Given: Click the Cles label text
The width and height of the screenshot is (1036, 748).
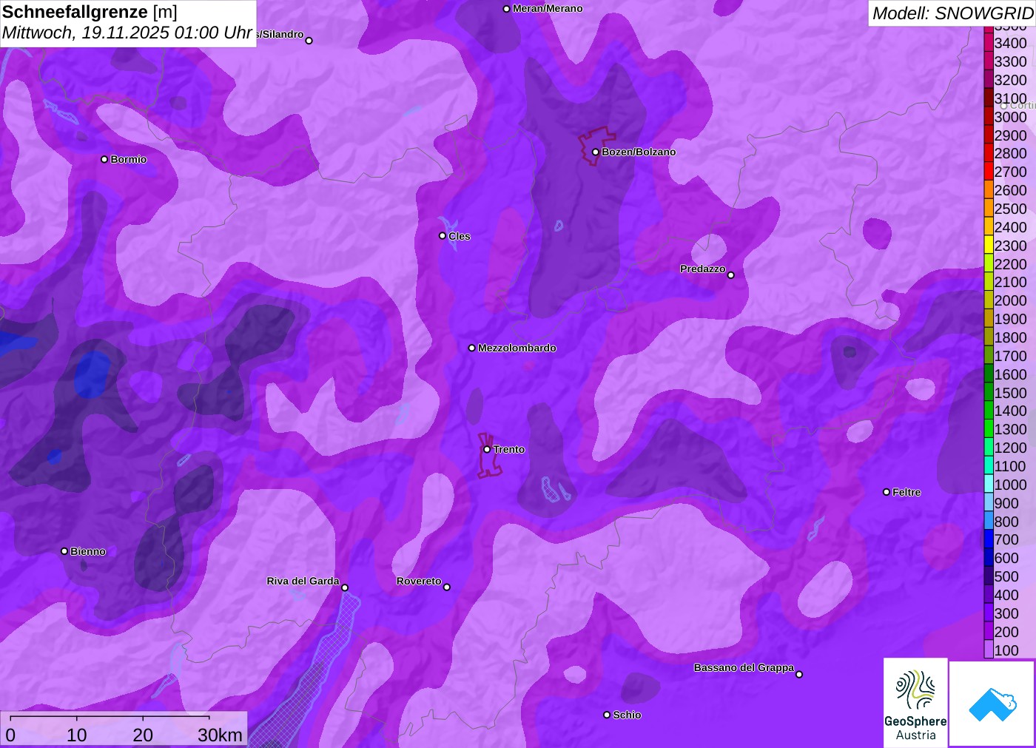Looking at the screenshot, I should click(x=460, y=236).
